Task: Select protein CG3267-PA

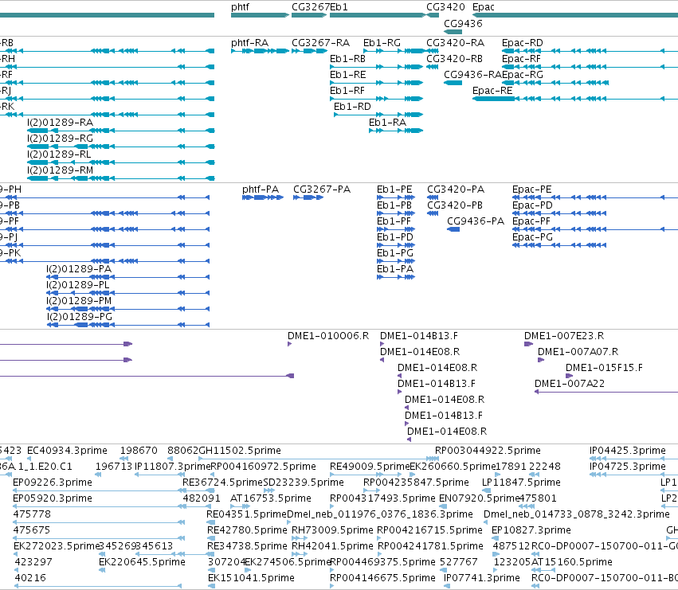Action: pyautogui.click(x=322, y=190)
